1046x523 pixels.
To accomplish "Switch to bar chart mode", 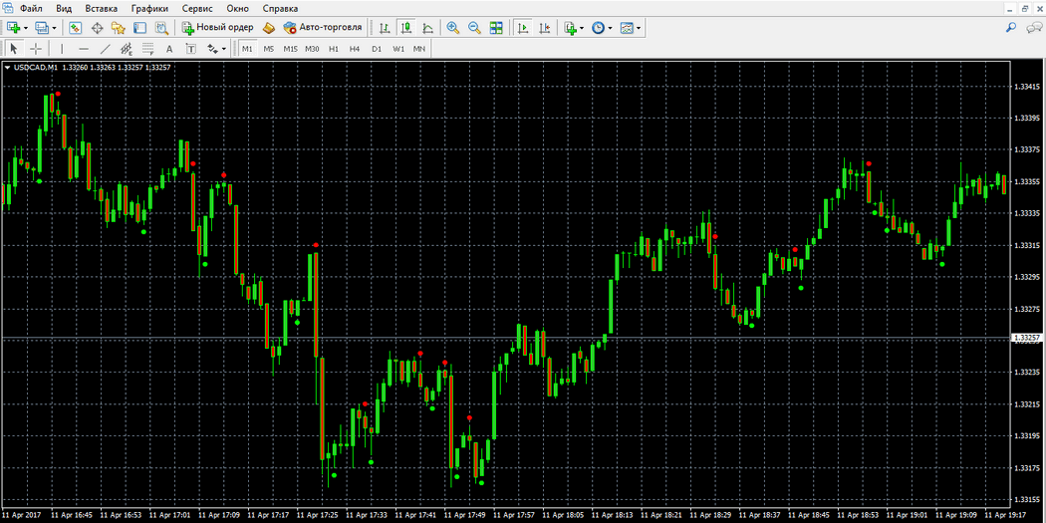I will click(x=385, y=28).
